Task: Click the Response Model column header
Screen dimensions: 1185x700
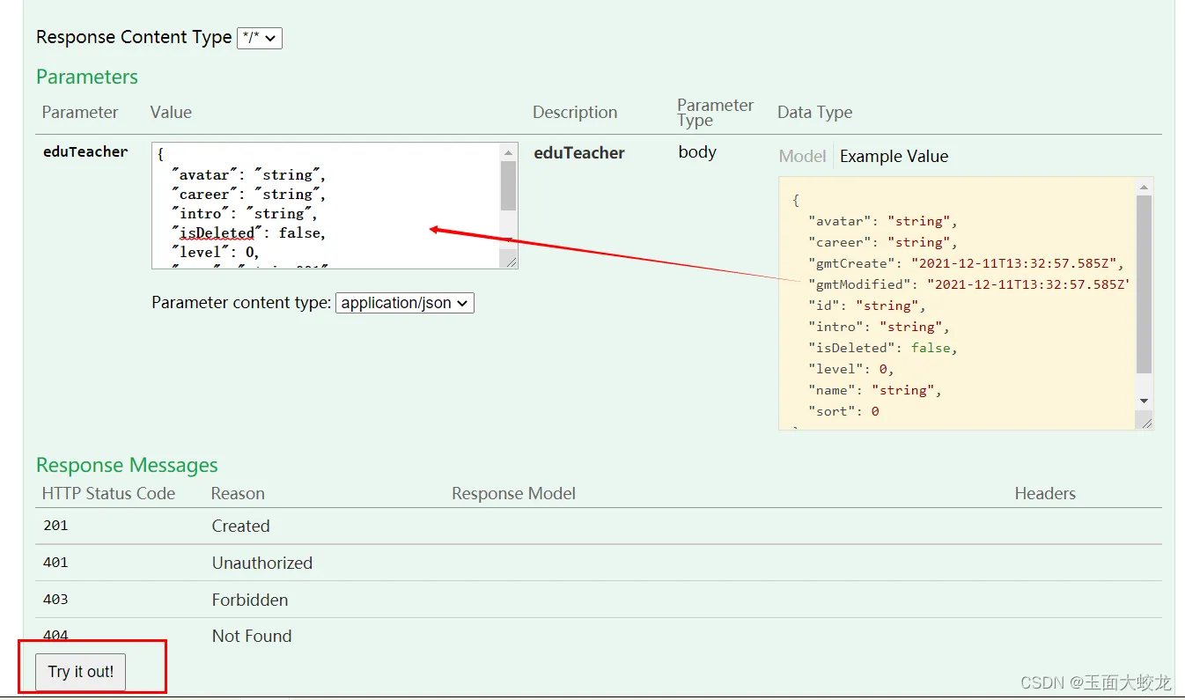Action: [x=513, y=493]
